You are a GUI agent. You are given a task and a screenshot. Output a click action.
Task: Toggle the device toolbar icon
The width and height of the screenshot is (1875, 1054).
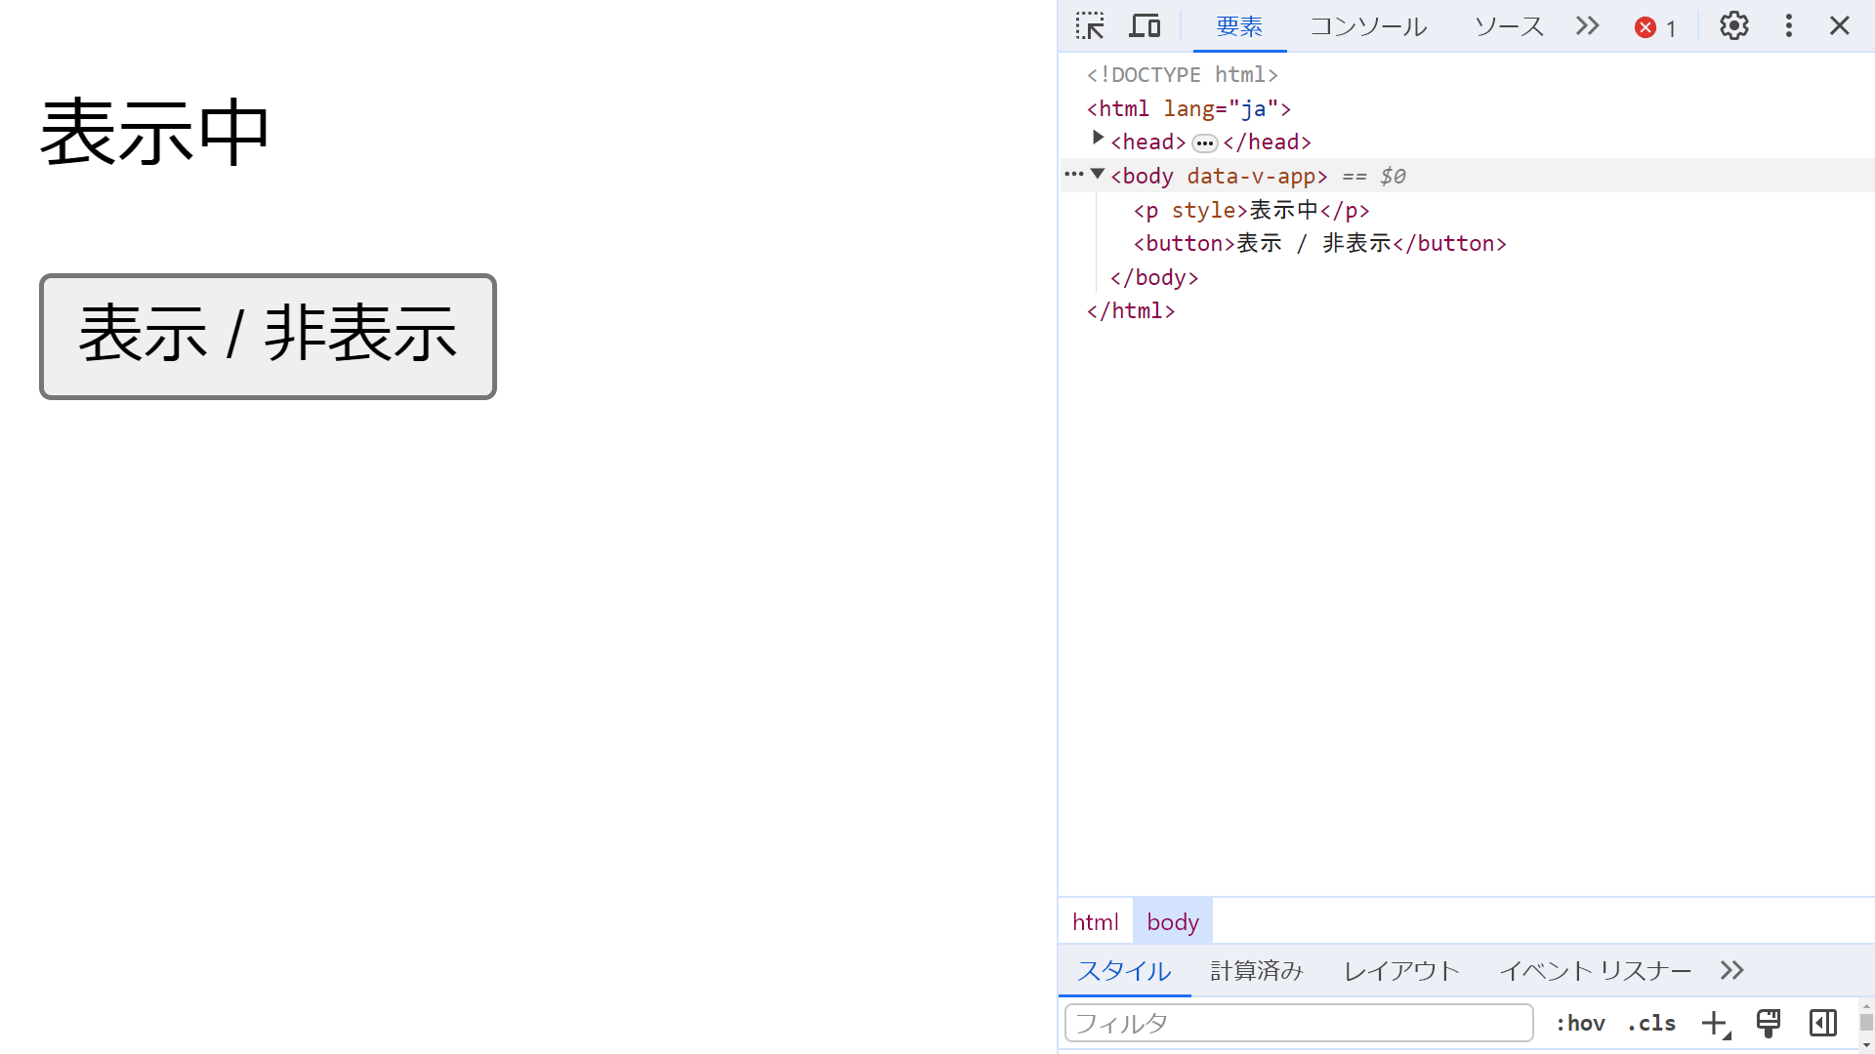[x=1145, y=26]
